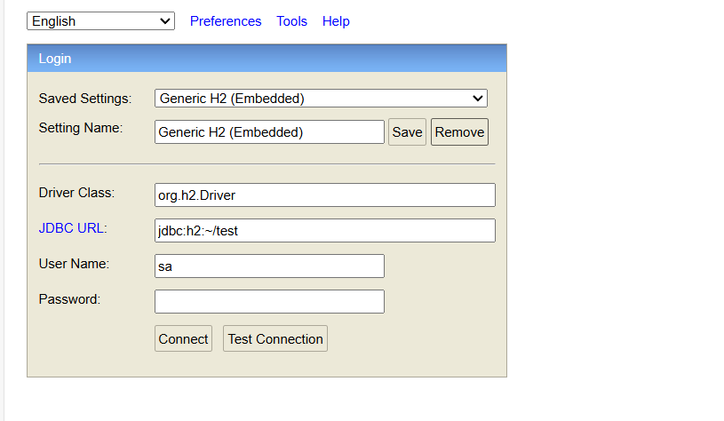Click the User Name label text
This screenshot has width=724, height=421.
coord(74,264)
